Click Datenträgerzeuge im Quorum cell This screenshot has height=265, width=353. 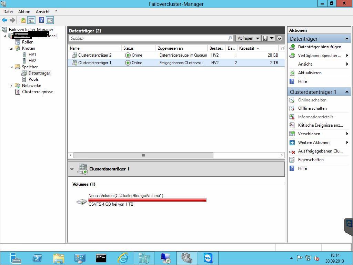click(x=183, y=55)
